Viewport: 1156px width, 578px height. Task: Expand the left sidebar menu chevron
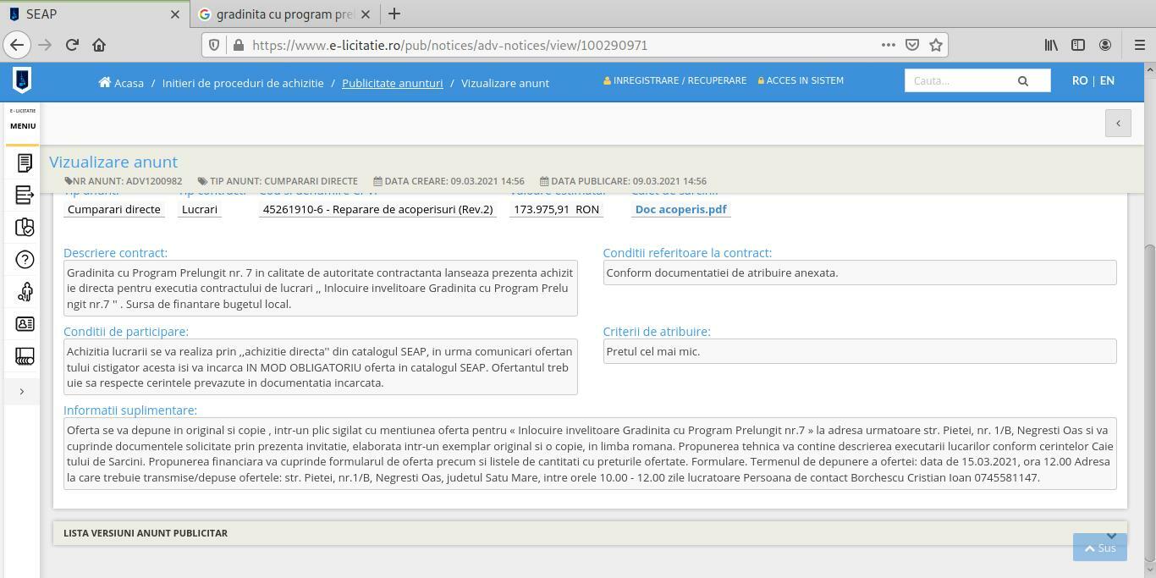pyautogui.click(x=22, y=391)
